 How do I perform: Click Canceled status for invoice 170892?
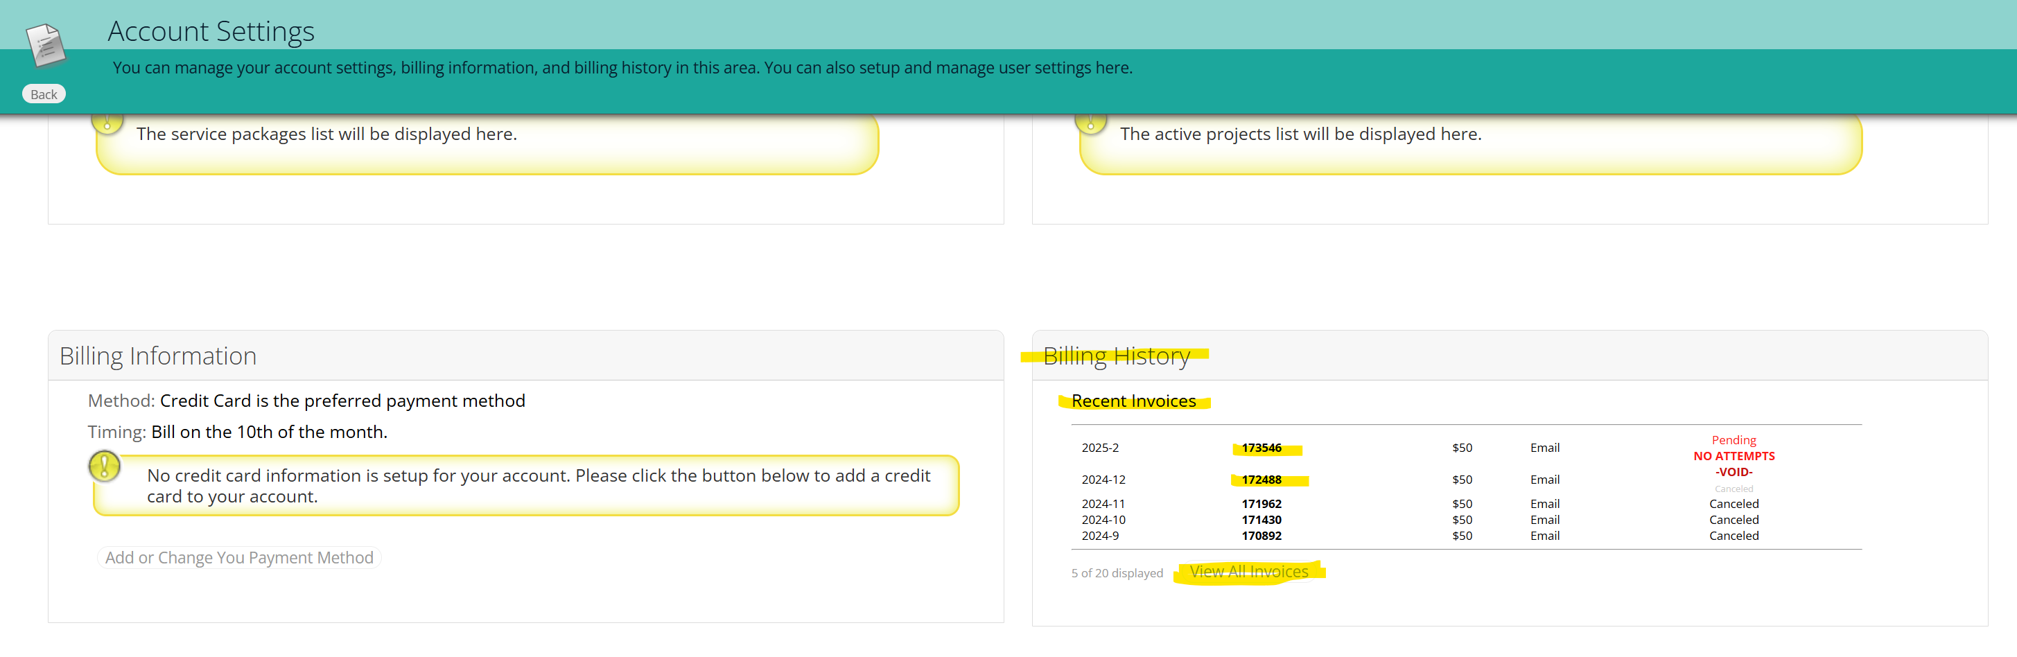1734,536
